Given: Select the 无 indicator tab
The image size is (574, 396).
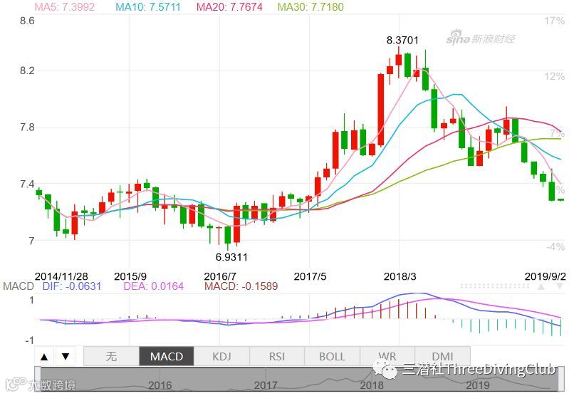Looking at the screenshot, I should click(111, 356).
